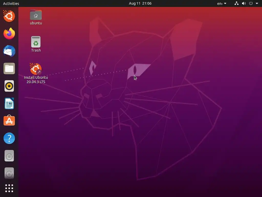Open the Activities overview

coord(11,3)
